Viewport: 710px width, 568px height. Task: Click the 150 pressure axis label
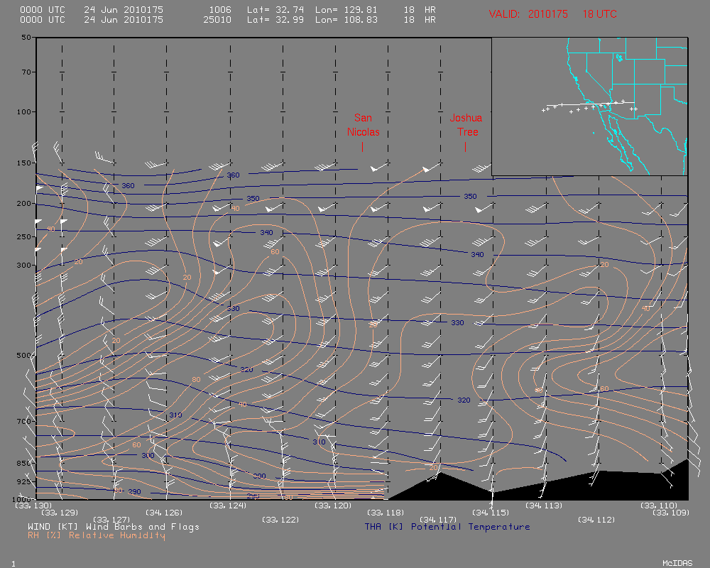pos(24,163)
